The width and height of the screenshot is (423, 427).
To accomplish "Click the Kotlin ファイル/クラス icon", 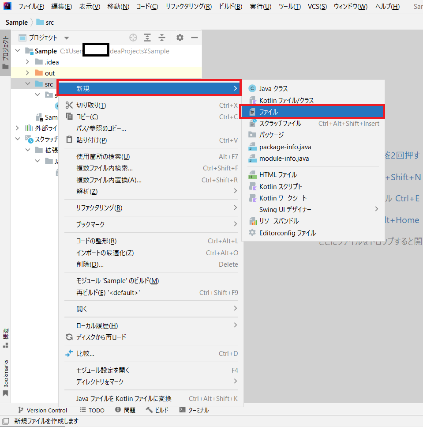I will point(252,100).
